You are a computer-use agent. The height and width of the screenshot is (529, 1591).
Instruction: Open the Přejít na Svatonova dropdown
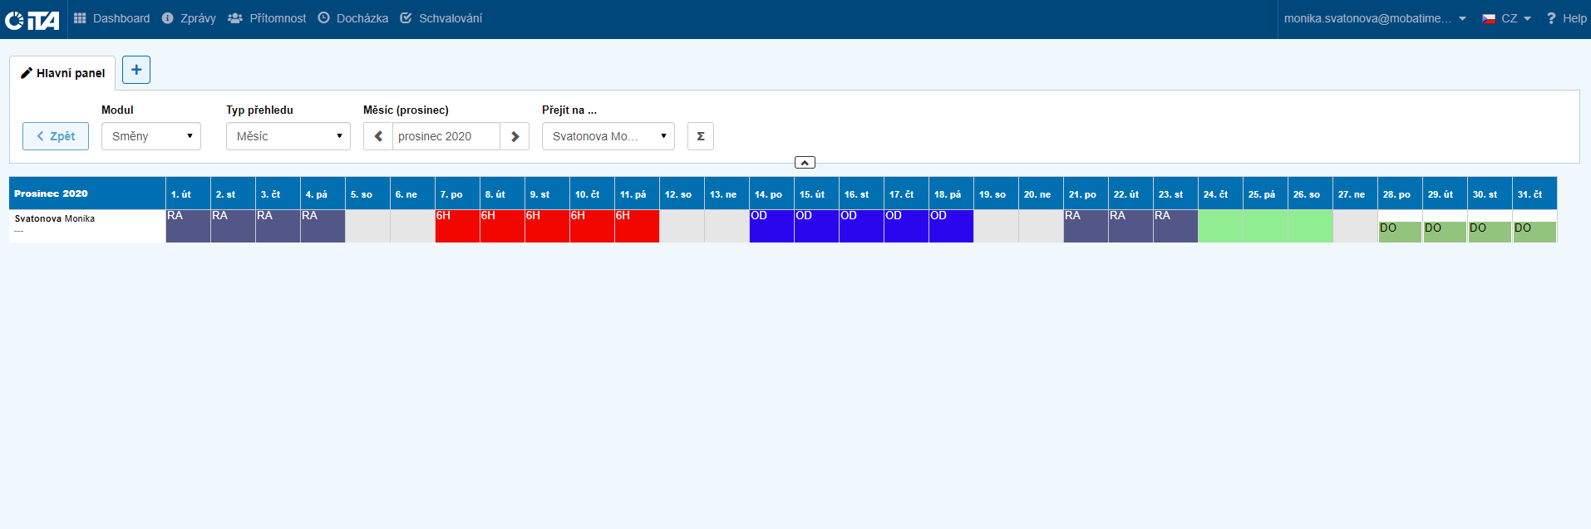[x=608, y=136]
